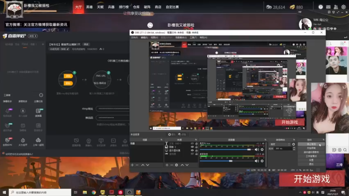The image size is (349, 196).
Task: Click the transition duration 300 ms field
Action: tap(283, 149)
